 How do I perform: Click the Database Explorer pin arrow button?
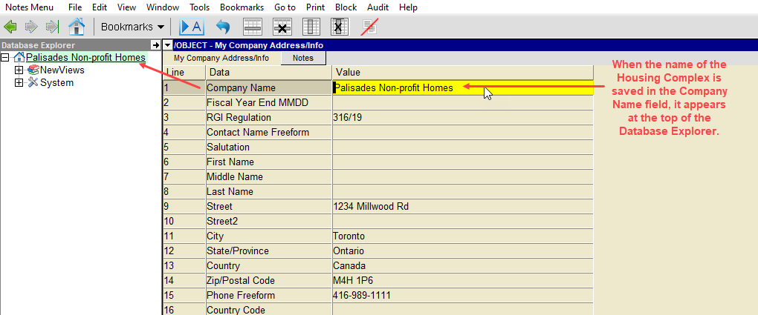(155, 45)
